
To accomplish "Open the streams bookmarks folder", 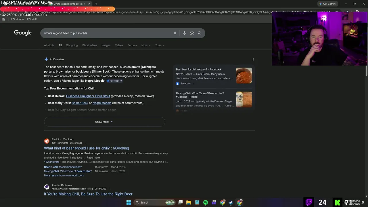I will tap(18, 19).
